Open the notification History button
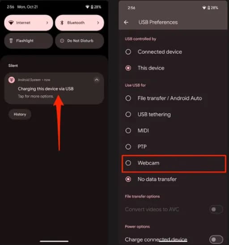This screenshot has width=229, height=245. click(x=20, y=114)
